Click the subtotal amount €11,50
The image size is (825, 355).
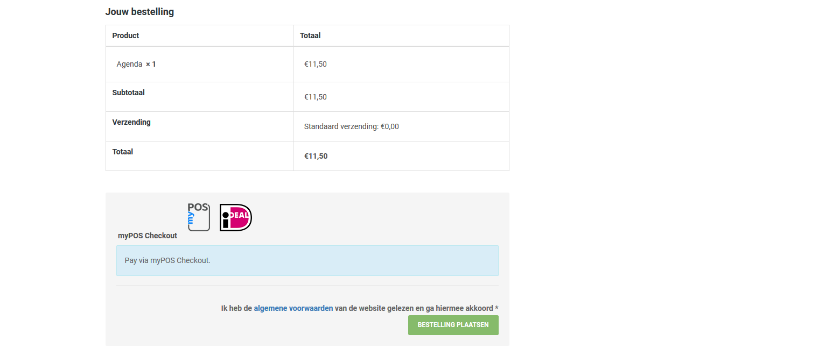(x=315, y=97)
